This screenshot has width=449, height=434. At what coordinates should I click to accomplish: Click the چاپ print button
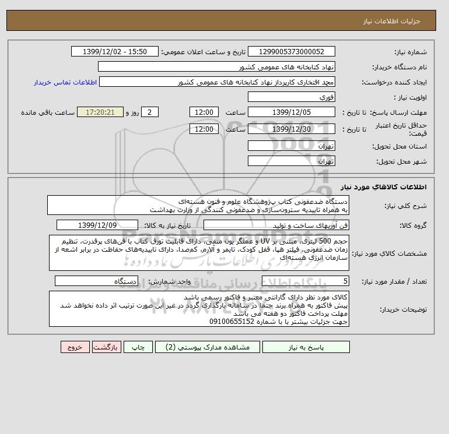[x=138, y=347]
